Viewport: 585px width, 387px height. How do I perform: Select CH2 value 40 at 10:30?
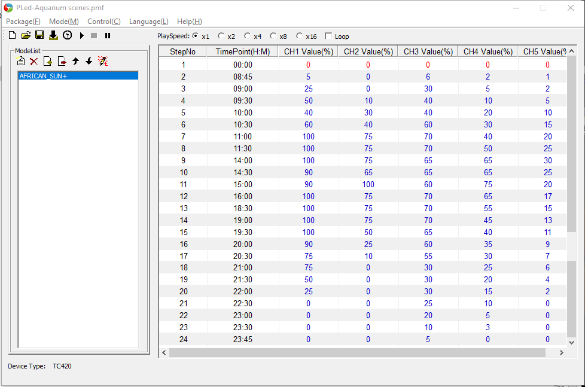368,124
